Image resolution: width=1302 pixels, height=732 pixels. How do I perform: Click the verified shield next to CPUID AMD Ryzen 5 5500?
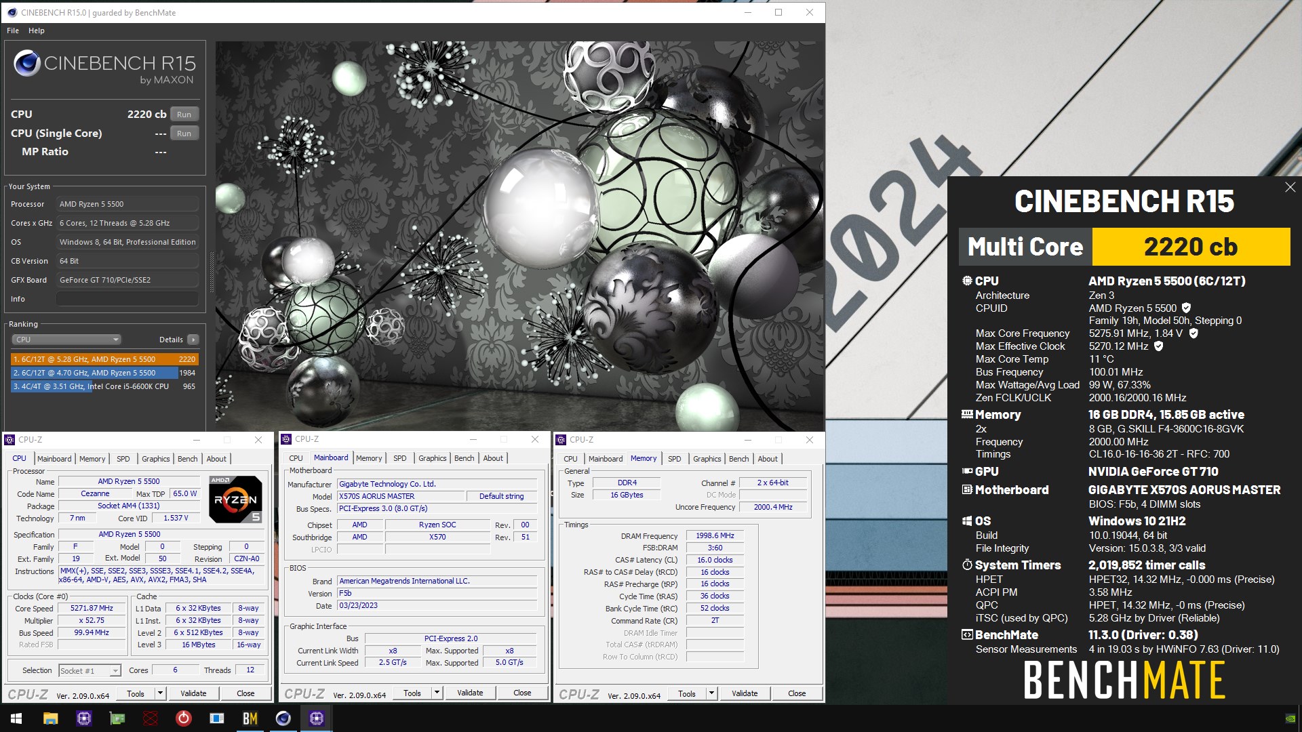click(x=1186, y=308)
